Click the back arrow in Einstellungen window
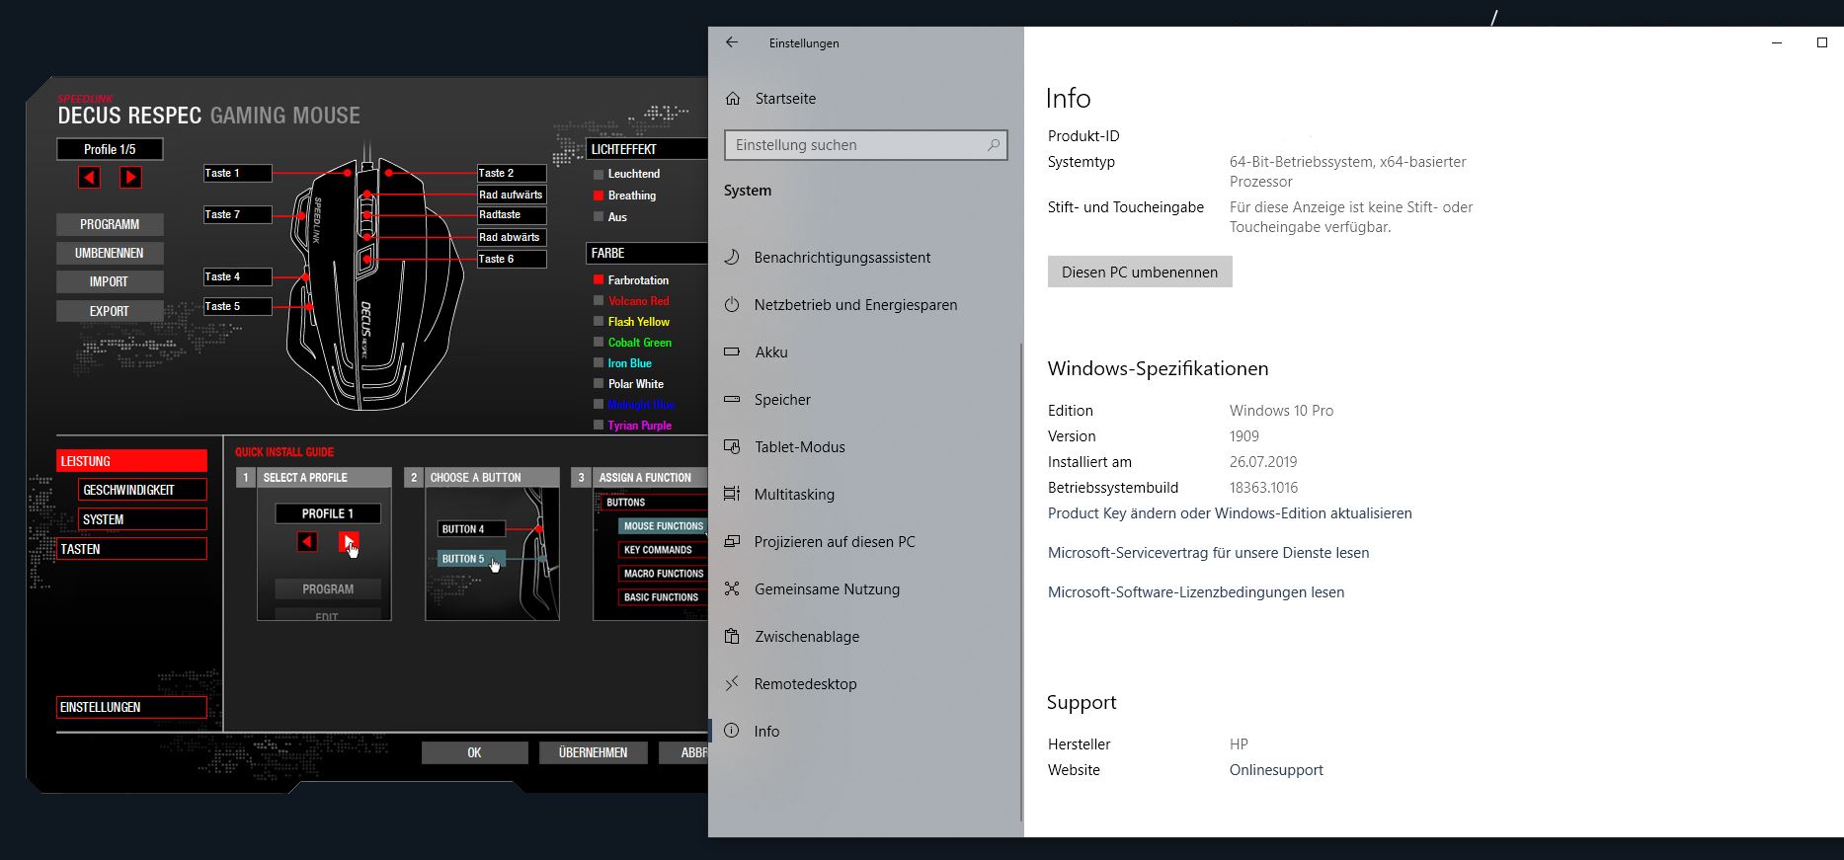This screenshot has width=1844, height=860. click(x=732, y=42)
